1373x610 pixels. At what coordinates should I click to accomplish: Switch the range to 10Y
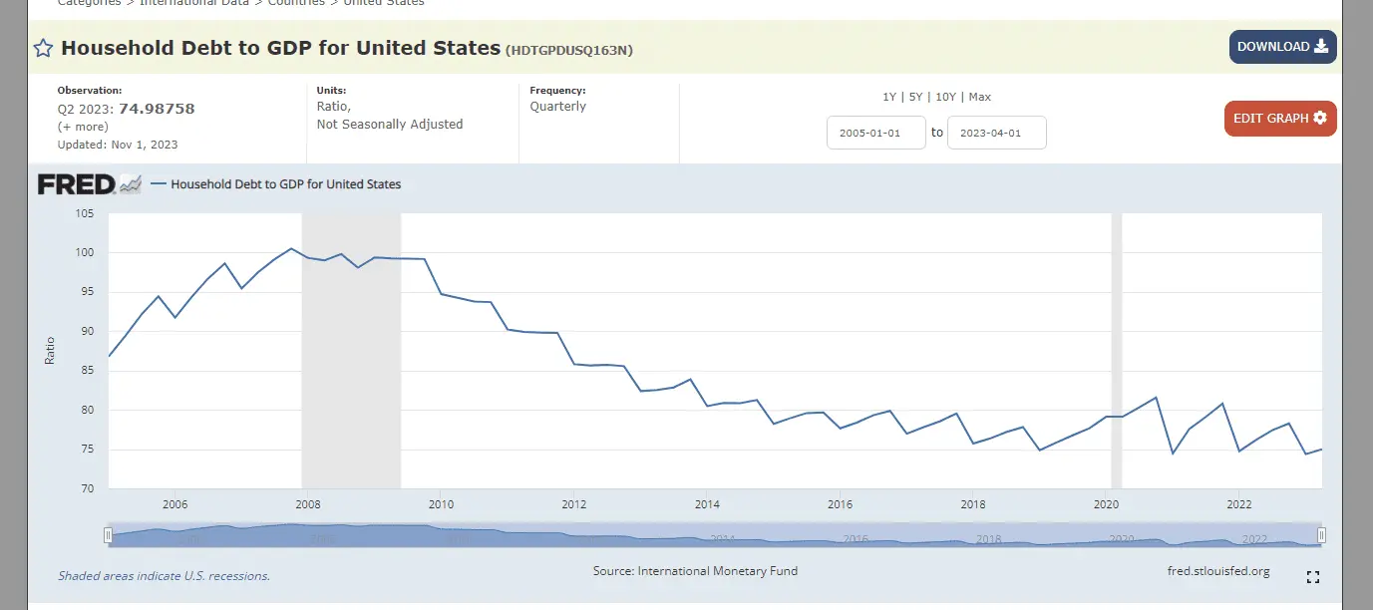click(x=945, y=97)
